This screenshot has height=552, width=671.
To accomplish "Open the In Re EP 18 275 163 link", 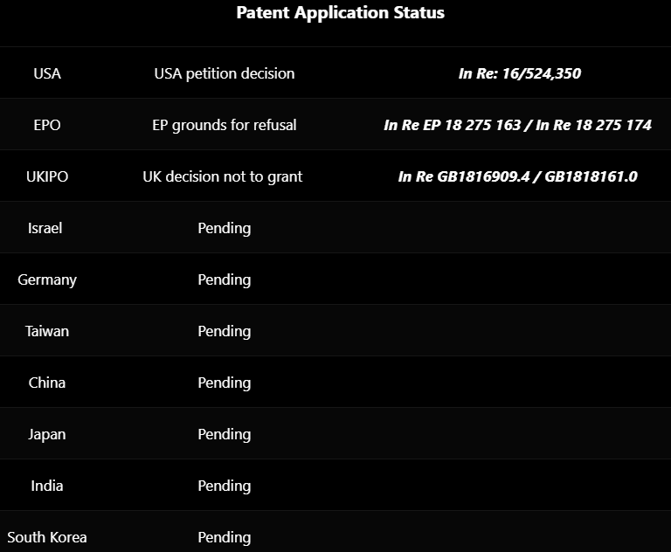I will (452, 125).
